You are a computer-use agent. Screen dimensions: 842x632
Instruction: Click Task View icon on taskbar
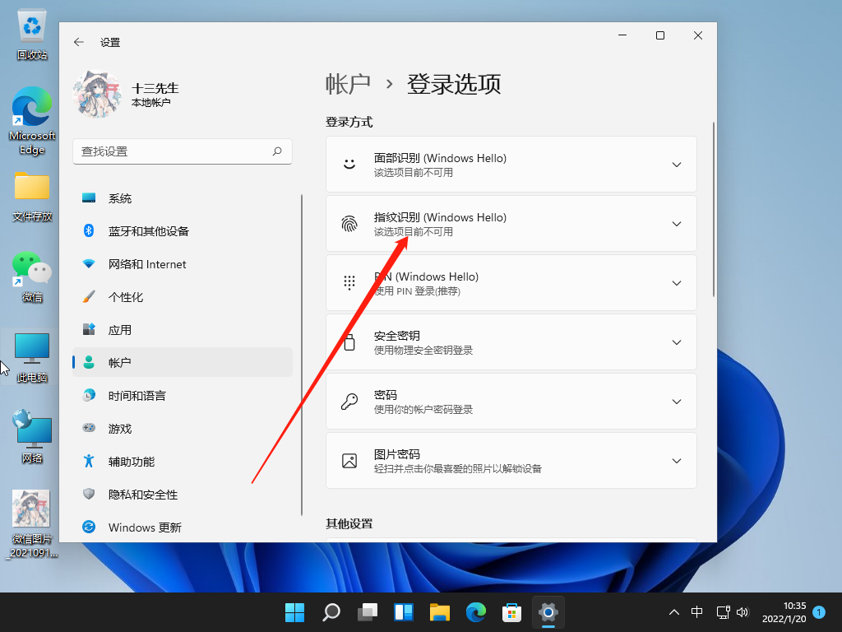point(368,612)
